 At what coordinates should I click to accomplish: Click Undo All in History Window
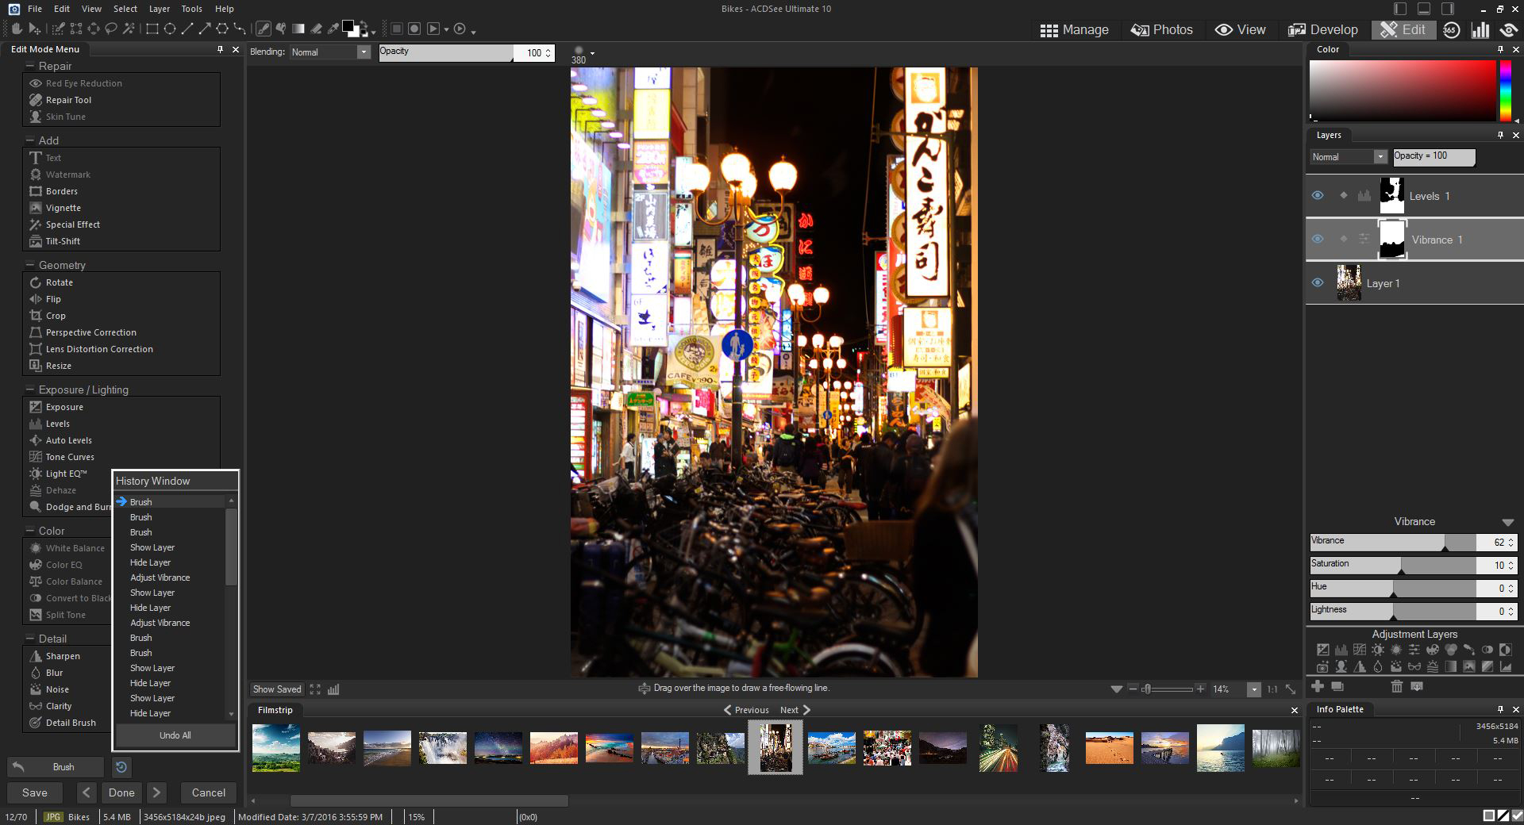coord(175,735)
